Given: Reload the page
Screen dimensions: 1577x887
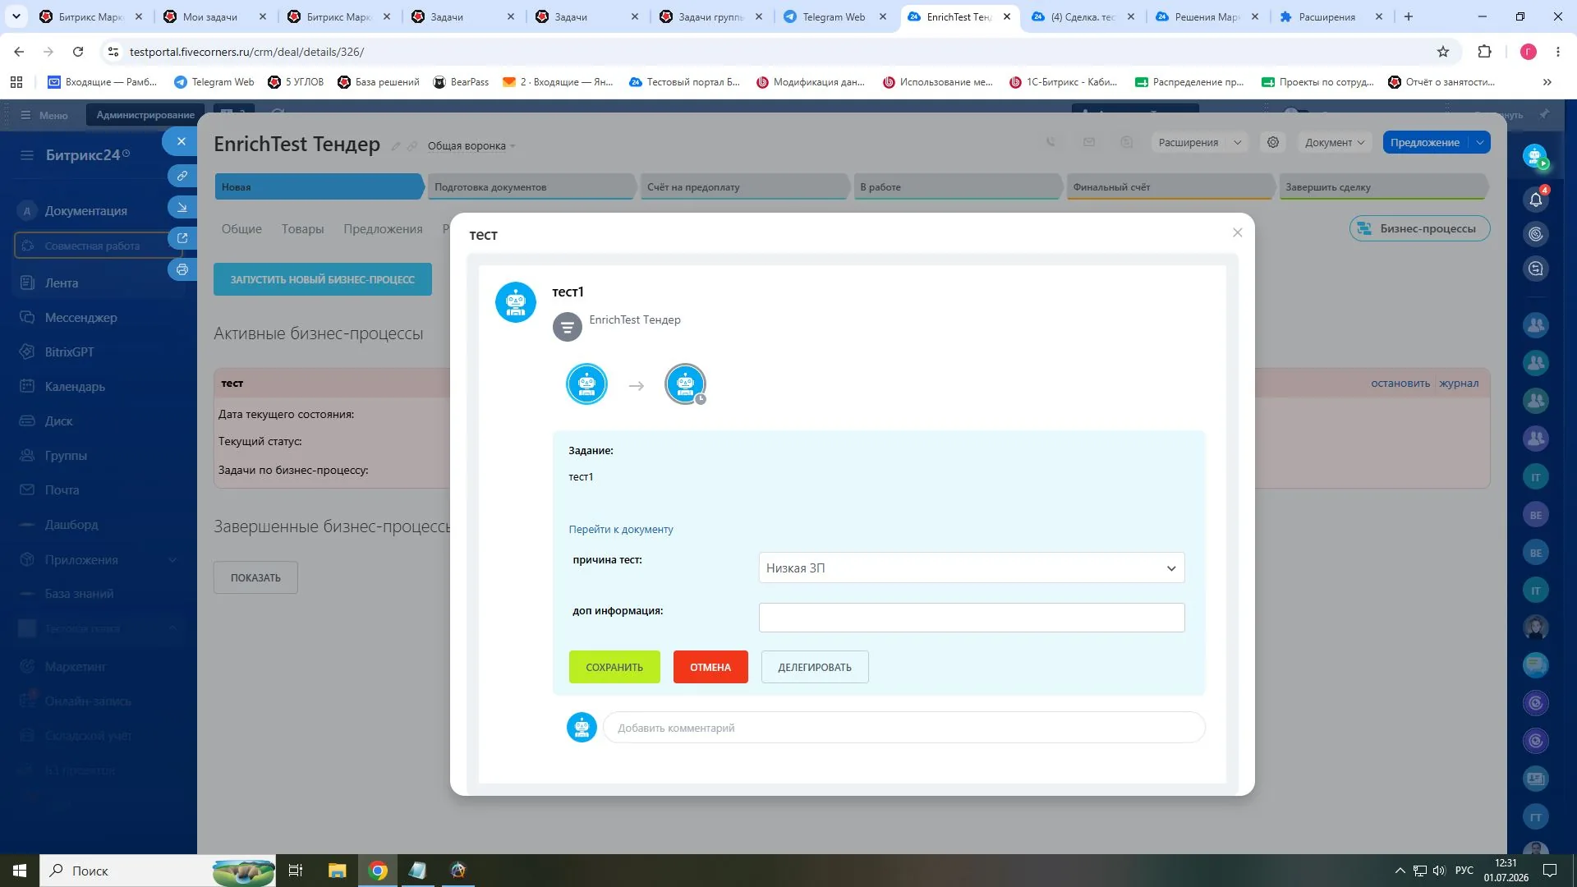Looking at the screenshot, I should pyautogui.click(x=78, y=52).
